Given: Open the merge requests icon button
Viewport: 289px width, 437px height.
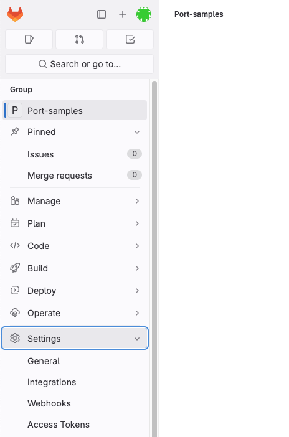Looking at the screenshot, I should pyautogui.click(x=80, y=39).
